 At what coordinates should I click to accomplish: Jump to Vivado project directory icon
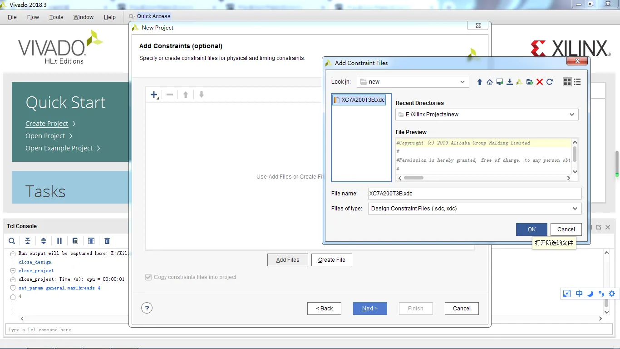coord(520,82)
